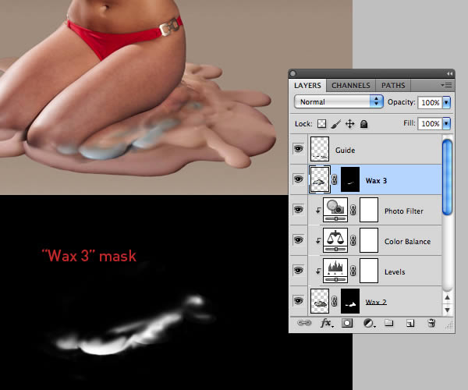468x390 pixels.
Task: Open the Opacity slider dropdown arrow
Action: [446, 102]
